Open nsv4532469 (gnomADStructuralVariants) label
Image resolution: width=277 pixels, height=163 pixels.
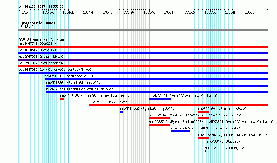(x=206, y=128)
